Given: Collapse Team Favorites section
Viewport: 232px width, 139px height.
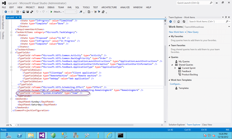Looking at the screenshot, I should pos(169,45).
